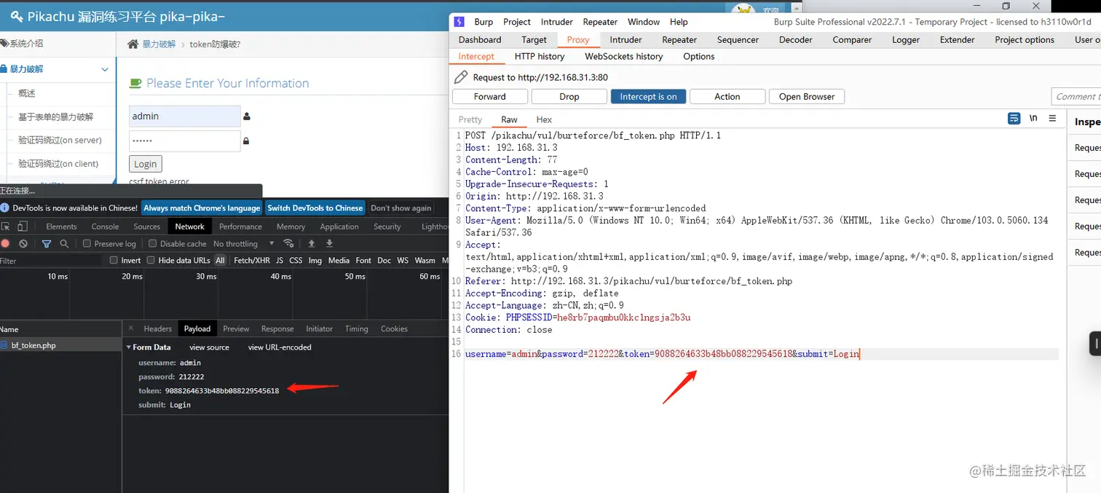Viewport: 1101px width, 493px height.
Task: Click view URL-encoded link
Action: (x=280, y=347)
